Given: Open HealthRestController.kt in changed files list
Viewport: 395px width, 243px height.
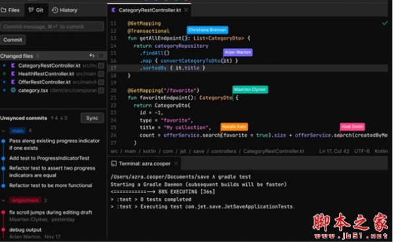Looking at the screenshot, I should (x=46, y=74).
